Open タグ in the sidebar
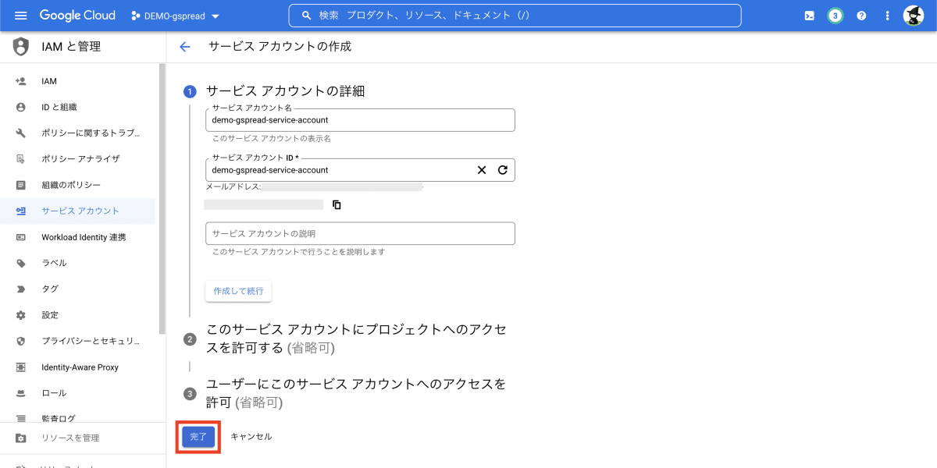 (50, 289)
